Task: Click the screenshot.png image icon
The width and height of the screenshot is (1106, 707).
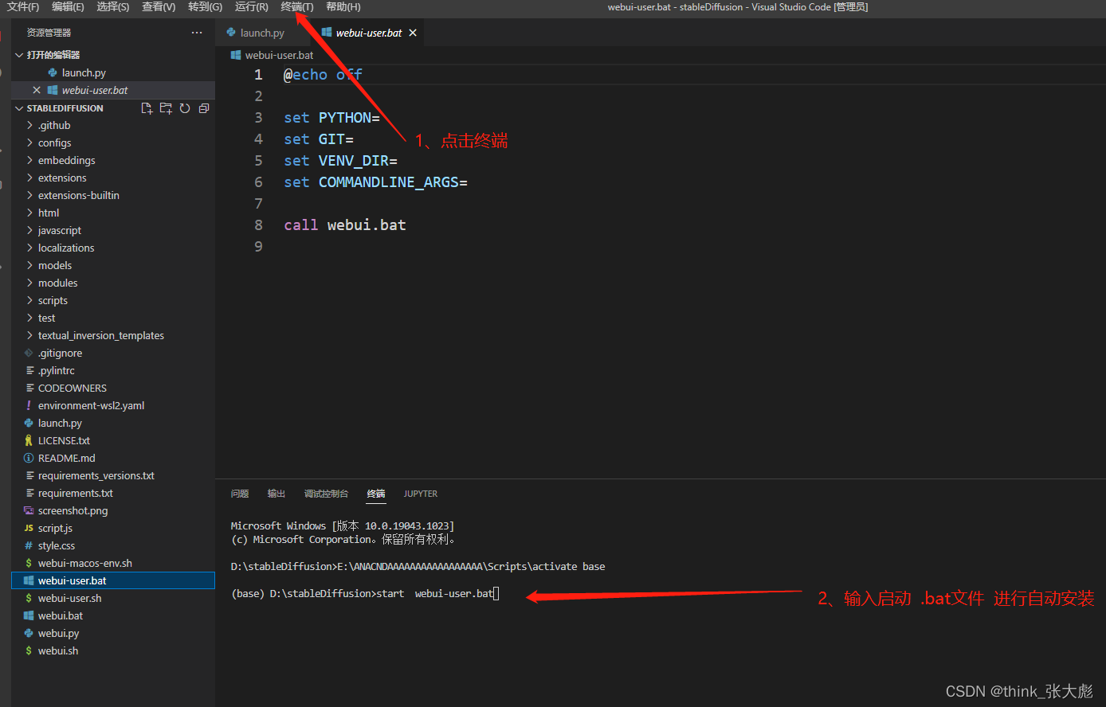Action: (29, 510)
